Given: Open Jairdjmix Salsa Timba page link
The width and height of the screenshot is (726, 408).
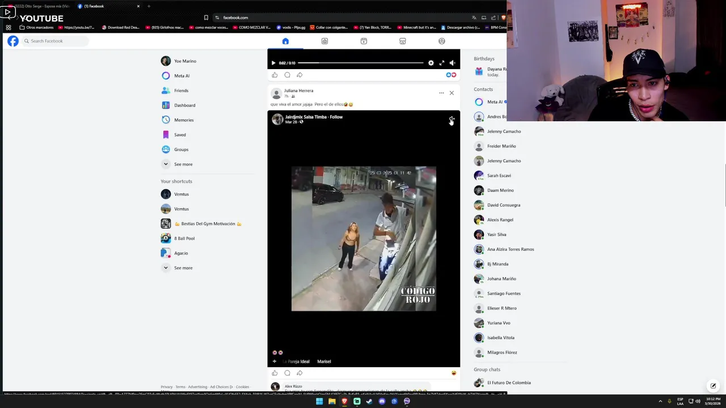Looking at the screenshot, I should 306,117.
